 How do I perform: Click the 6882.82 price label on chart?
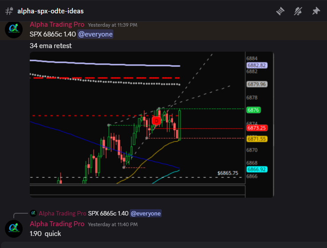point(257,65)
